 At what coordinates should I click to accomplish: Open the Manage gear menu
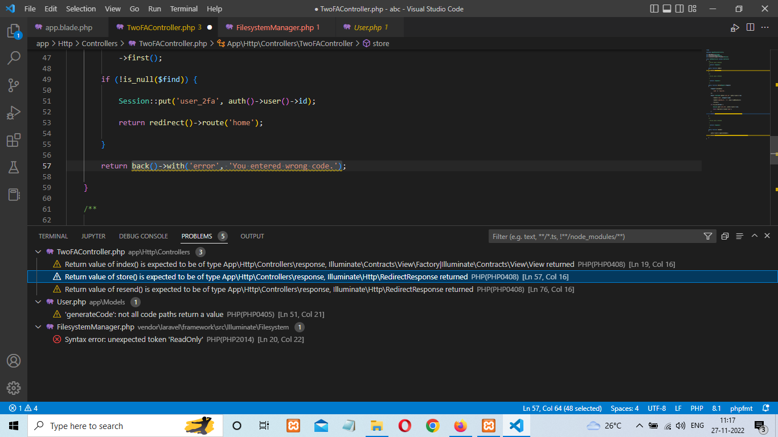[x=14, y=388]
